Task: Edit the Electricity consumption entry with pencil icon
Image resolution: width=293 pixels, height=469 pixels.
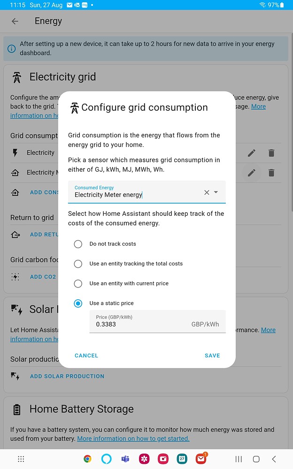Action: [x=251, y=153]
